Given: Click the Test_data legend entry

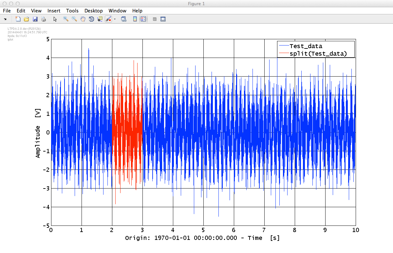Looking at the screenshot, I should coord(306,46).
